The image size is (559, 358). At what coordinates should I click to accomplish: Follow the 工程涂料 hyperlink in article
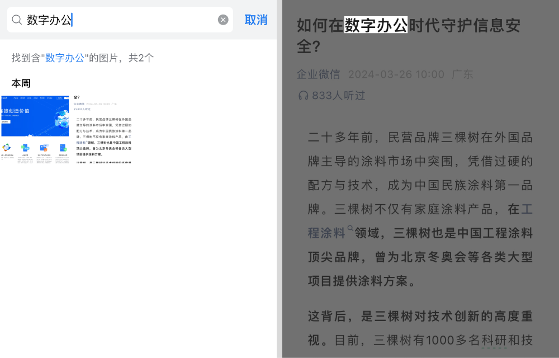click(x=326, y=233)
